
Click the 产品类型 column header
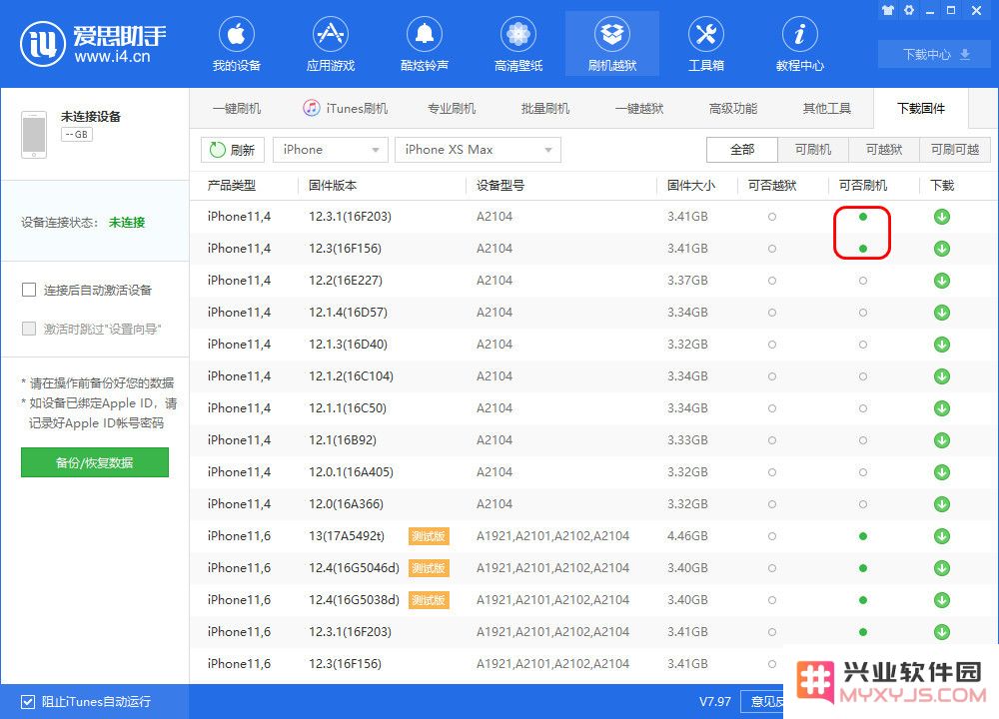pos(232,186)
